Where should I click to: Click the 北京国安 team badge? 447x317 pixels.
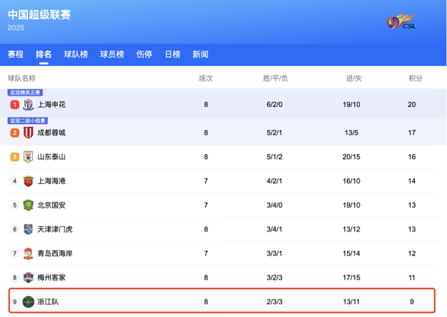point(28,205)
